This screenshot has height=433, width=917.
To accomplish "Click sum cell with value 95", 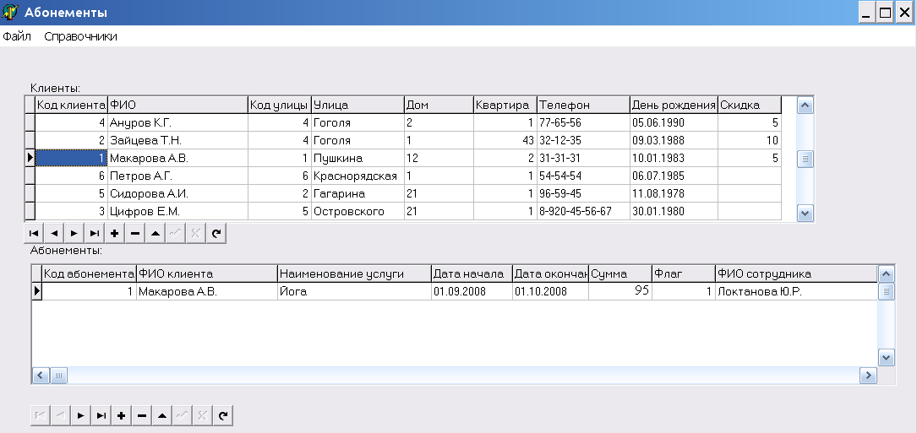I will (x=620, y=291).
